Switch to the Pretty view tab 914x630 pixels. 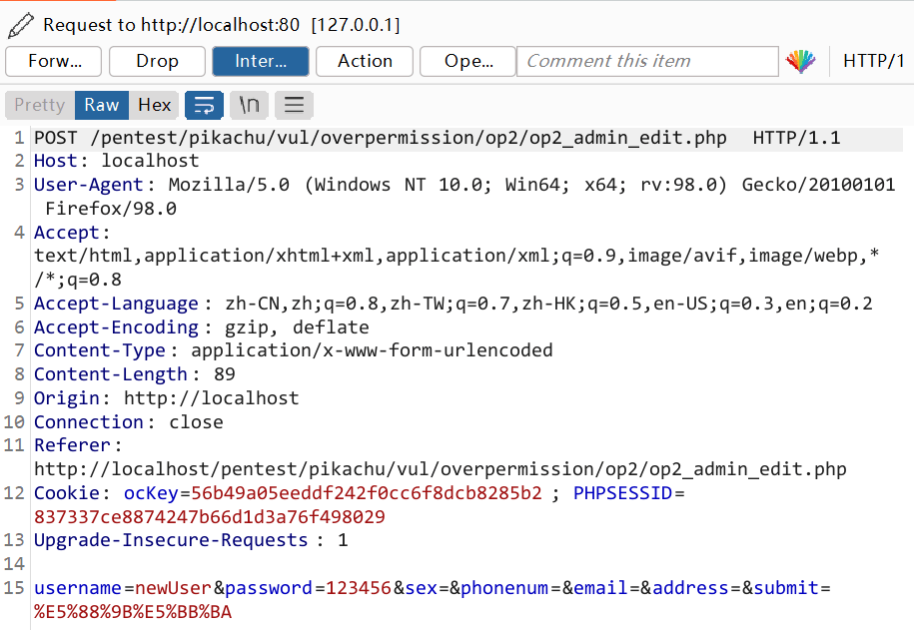[x=40, y=106]
